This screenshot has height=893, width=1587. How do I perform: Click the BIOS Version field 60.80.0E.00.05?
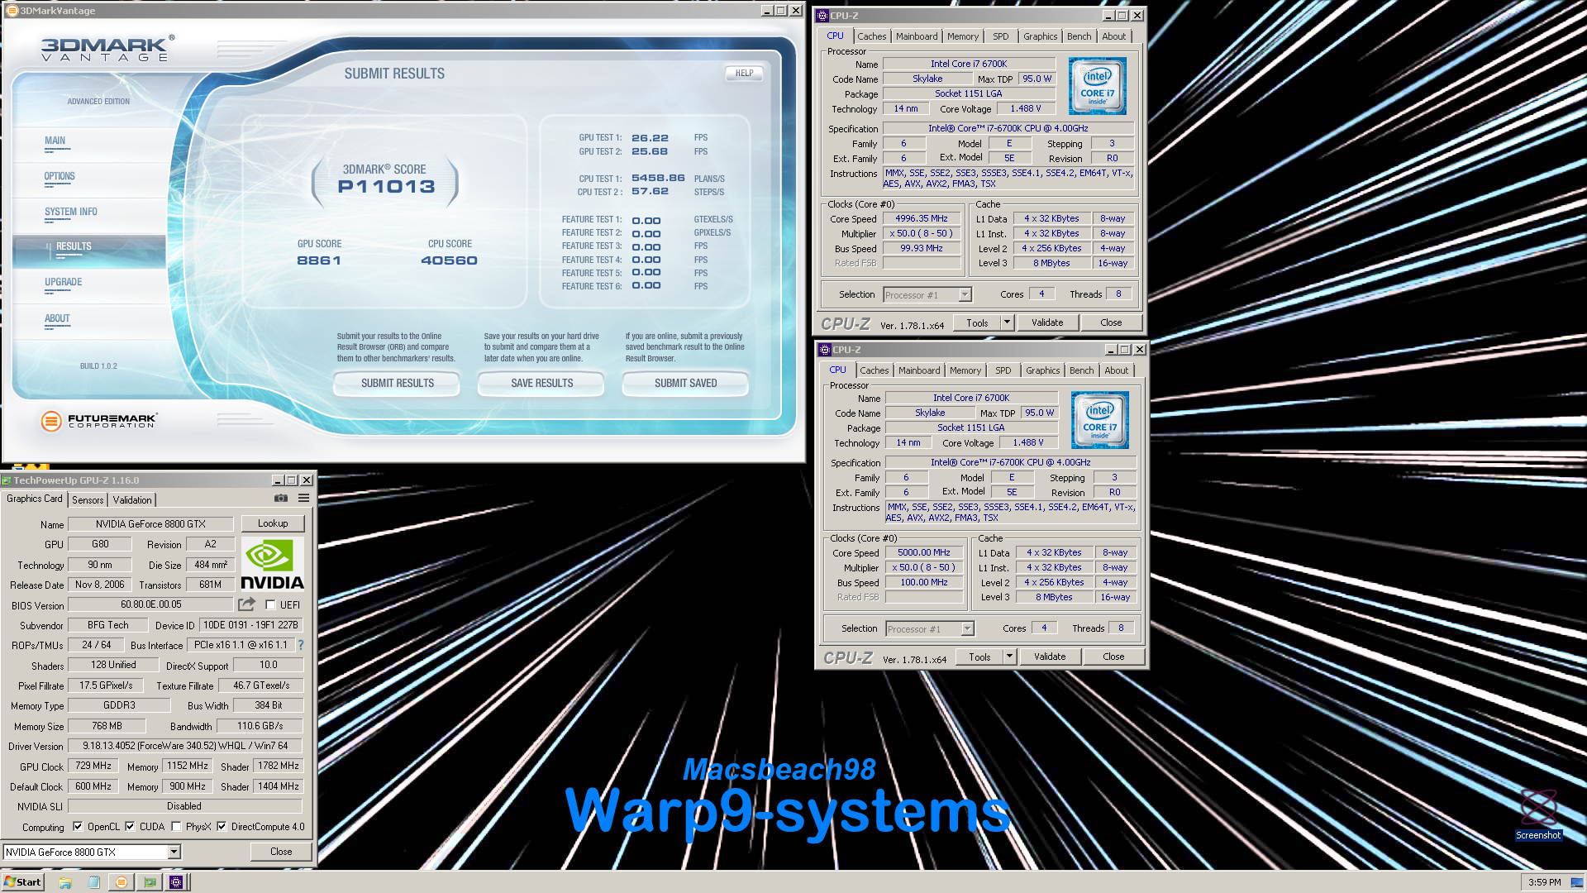click(150, 604)
